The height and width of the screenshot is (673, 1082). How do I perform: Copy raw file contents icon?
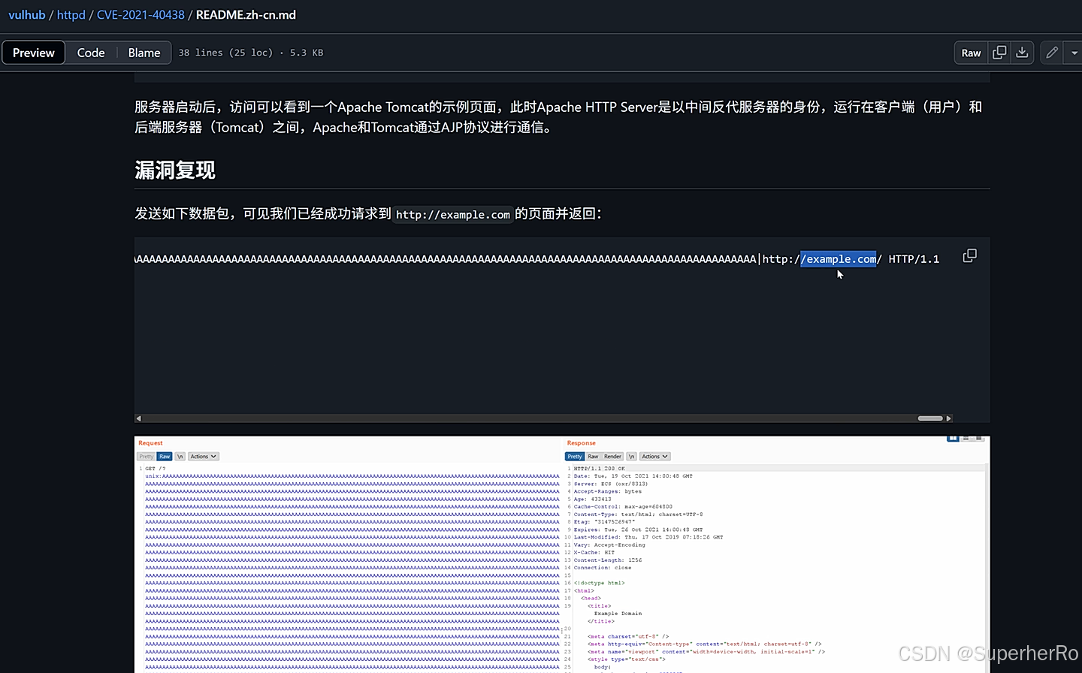pos(999,53)
